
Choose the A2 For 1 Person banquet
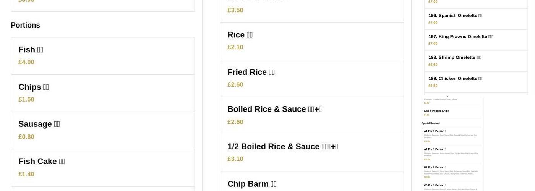pos(451,154)
